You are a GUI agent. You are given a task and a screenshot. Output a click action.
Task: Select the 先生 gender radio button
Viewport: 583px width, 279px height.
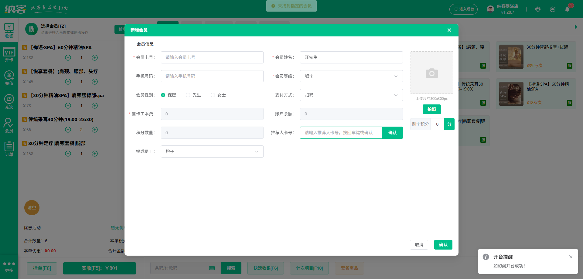[188, 95]
